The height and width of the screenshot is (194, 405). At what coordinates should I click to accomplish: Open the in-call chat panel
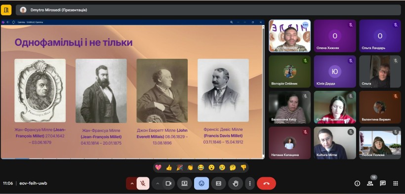(x=383, y=184)
